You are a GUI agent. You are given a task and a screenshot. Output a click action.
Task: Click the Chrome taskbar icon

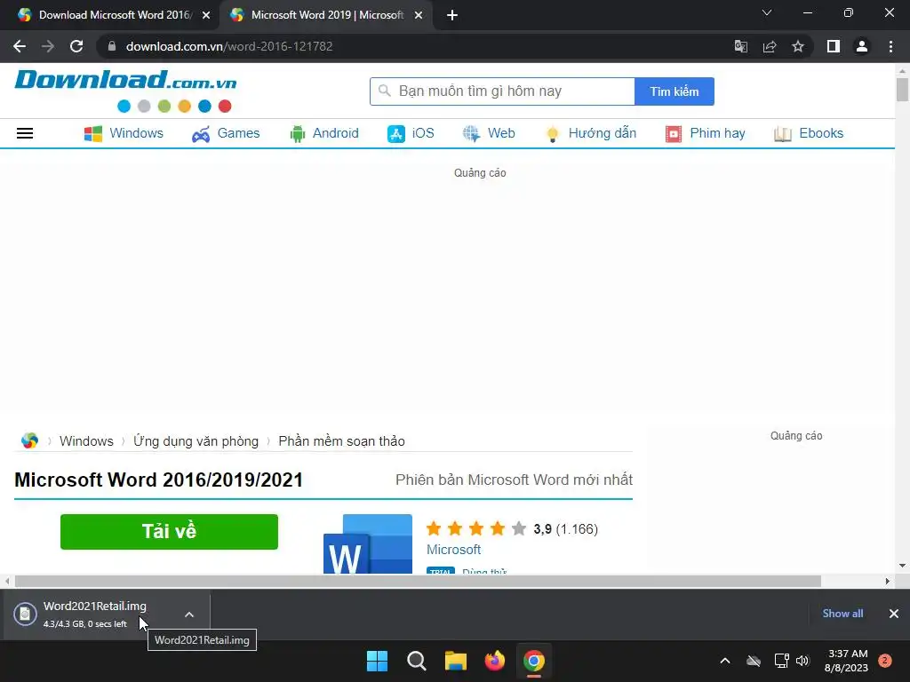point(534,661)
